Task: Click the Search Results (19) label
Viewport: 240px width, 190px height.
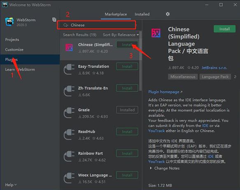Action: [79, 35]
